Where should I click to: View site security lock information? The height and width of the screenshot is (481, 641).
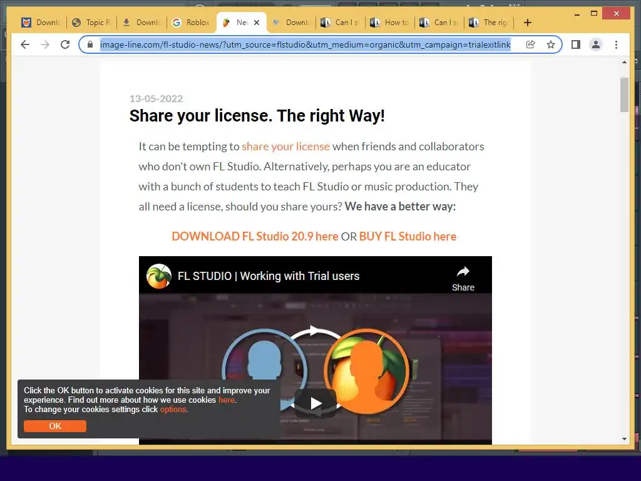point(90,44)
